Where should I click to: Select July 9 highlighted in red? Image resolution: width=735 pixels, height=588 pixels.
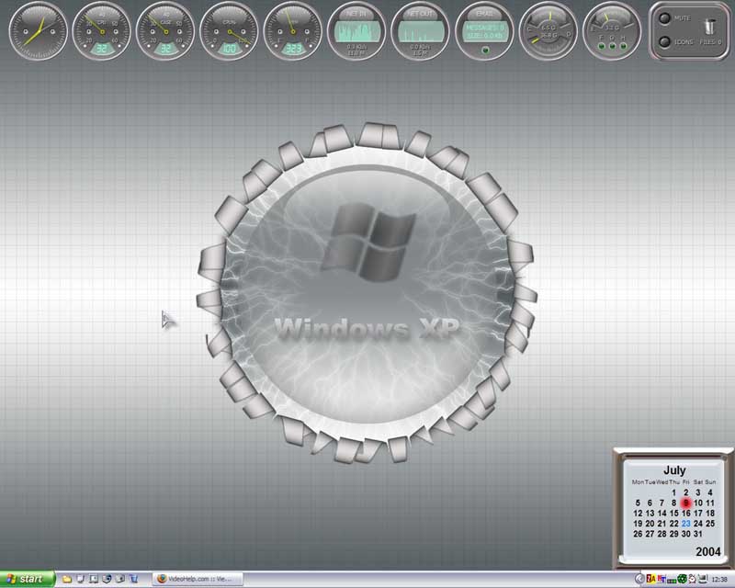[x=685, y=503]
